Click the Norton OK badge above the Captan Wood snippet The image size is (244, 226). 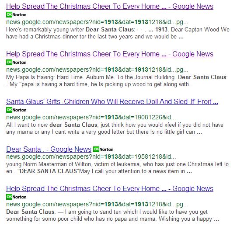16,15
